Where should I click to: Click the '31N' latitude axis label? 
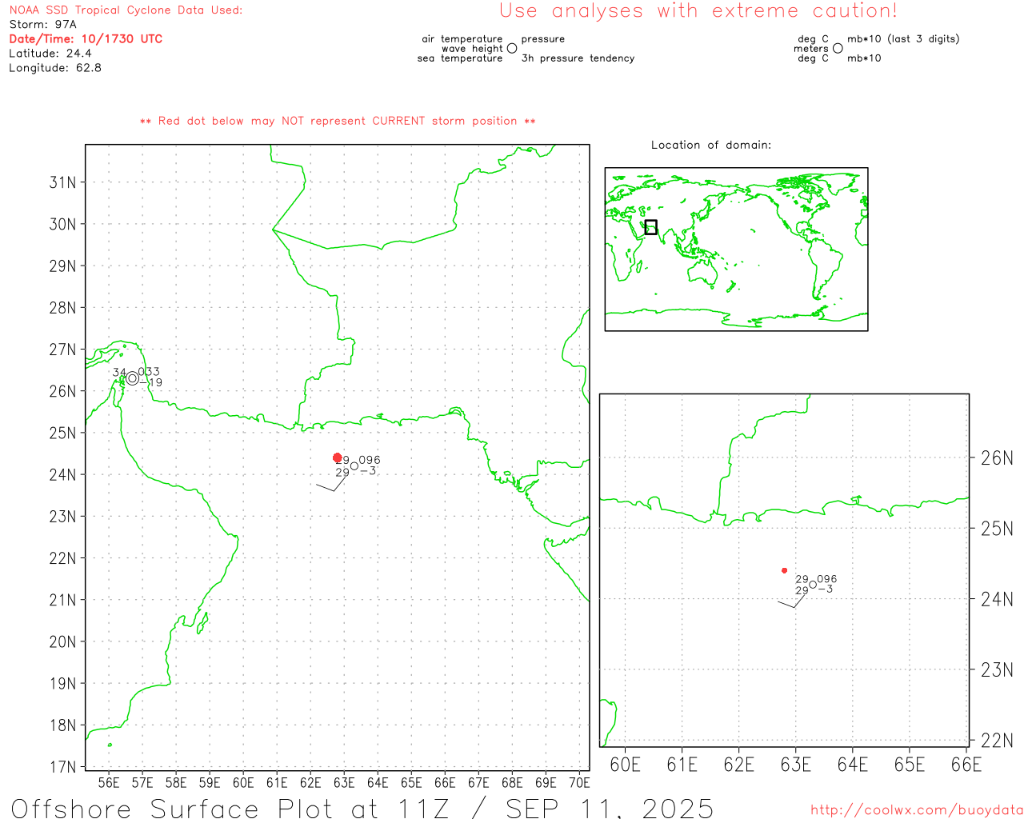click(x=63, y=182)
